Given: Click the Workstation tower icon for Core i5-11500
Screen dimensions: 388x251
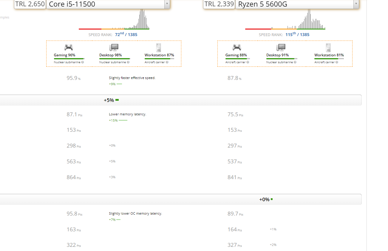Looking at the screenshot, I should 159,48.
